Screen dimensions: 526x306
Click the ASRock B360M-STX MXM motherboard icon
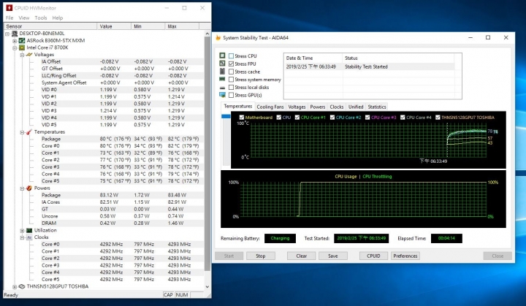(x=22, y=40)
